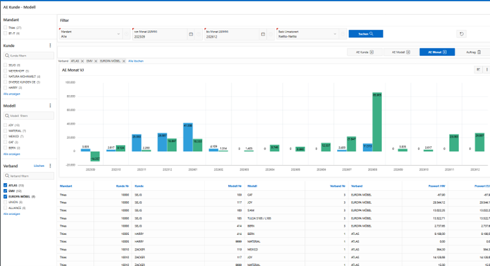Image resolution: width=490 pixels, height=266 pixels.
Task: Switch to the AE Modell tab
Action: (x=401, y=52)
